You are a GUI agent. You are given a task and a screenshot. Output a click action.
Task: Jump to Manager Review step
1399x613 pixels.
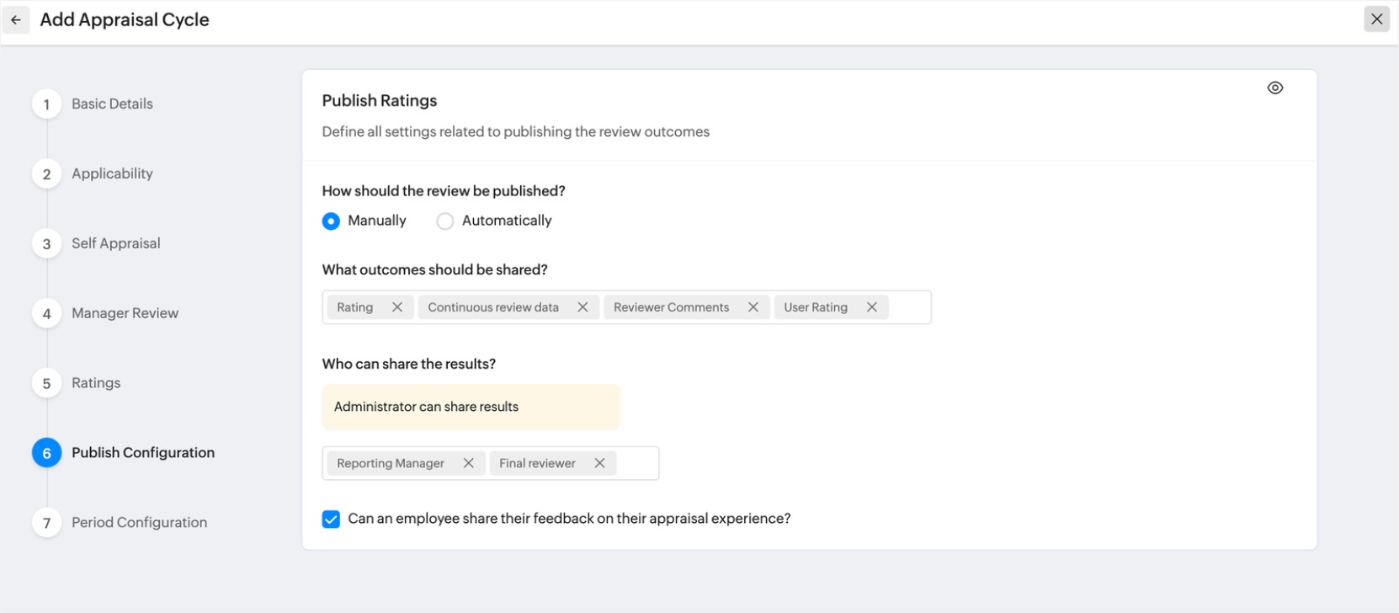pyautogui.click(x=125, y=313)
